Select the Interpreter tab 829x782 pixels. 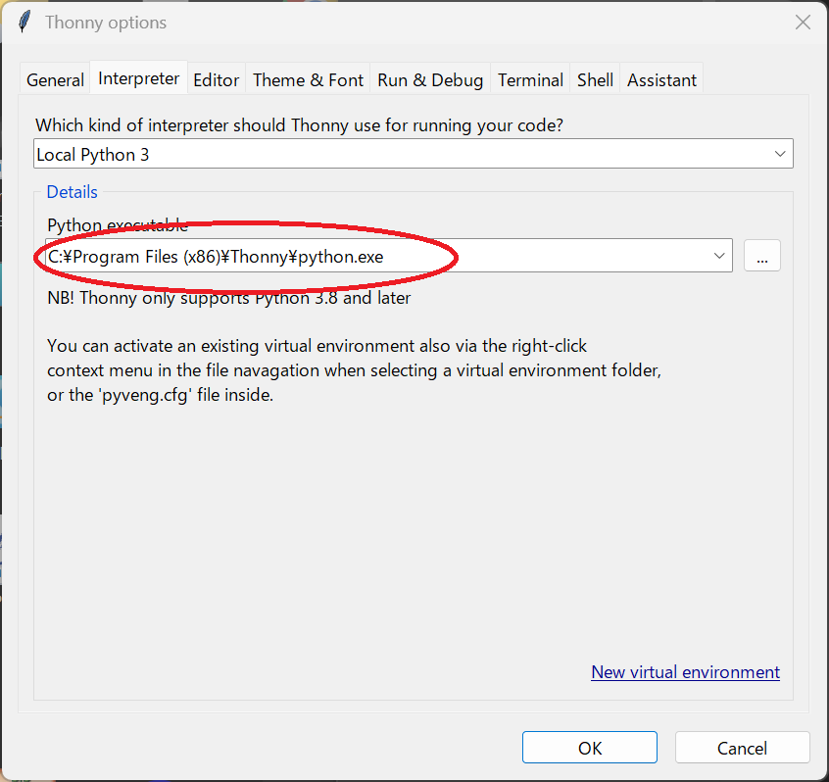(138, 78)
